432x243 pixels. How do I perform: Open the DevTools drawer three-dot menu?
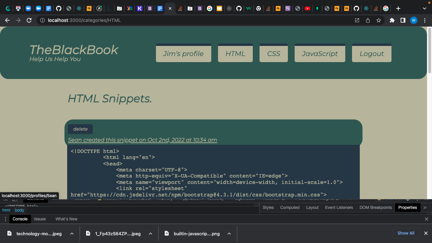coord(5,219)
